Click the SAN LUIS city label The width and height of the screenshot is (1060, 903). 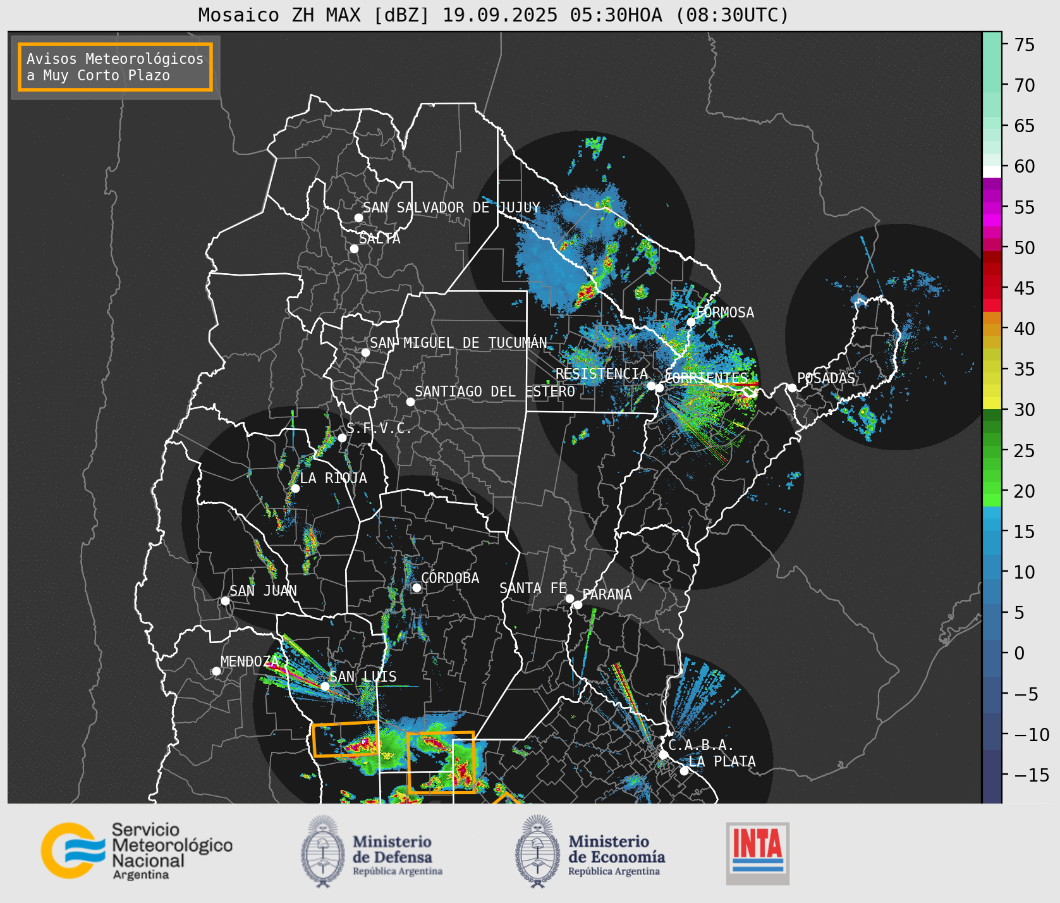point(363,677)
